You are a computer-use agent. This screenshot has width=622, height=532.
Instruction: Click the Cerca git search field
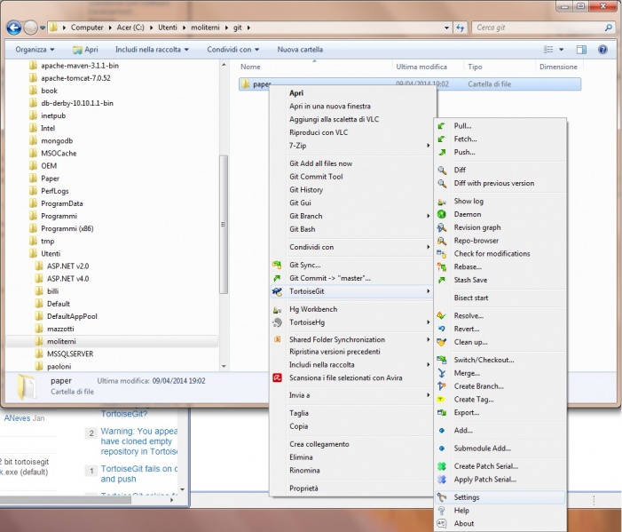point(535,28)
